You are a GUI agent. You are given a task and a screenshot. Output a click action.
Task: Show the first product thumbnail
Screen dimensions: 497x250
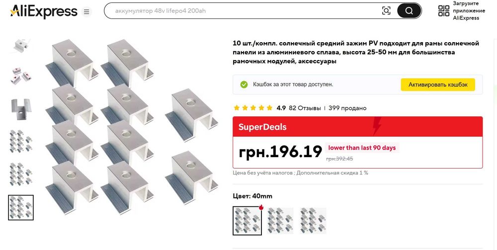[x=21, y=45]
